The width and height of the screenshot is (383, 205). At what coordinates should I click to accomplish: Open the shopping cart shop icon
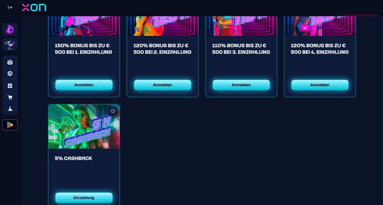click(x=10, y=97)
